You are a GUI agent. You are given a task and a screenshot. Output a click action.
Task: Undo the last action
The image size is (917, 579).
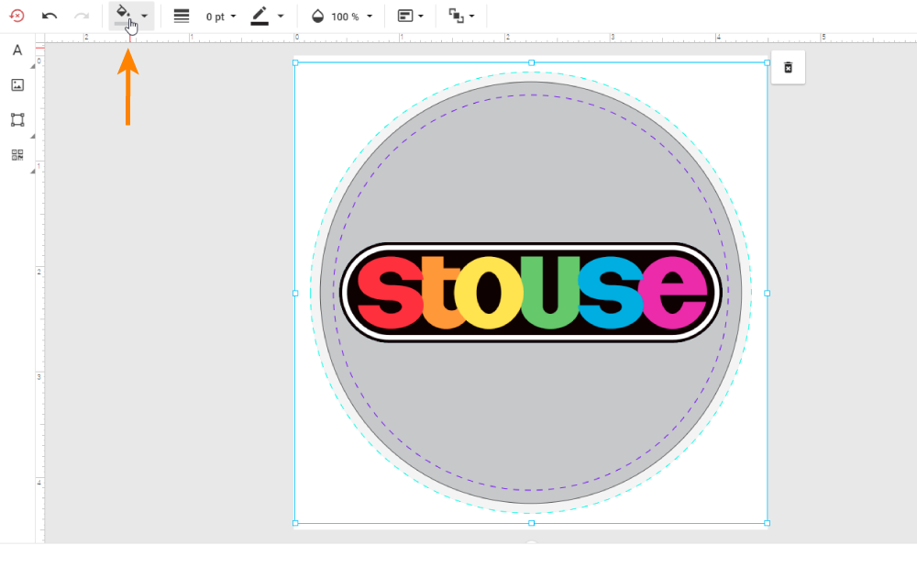50,16
